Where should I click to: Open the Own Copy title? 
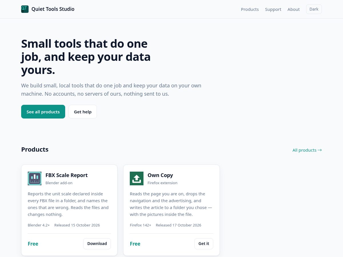pos(160,175)
